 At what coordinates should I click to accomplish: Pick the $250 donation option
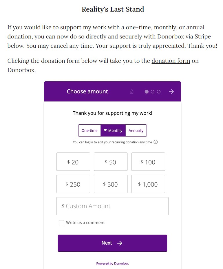pos(73,184)
